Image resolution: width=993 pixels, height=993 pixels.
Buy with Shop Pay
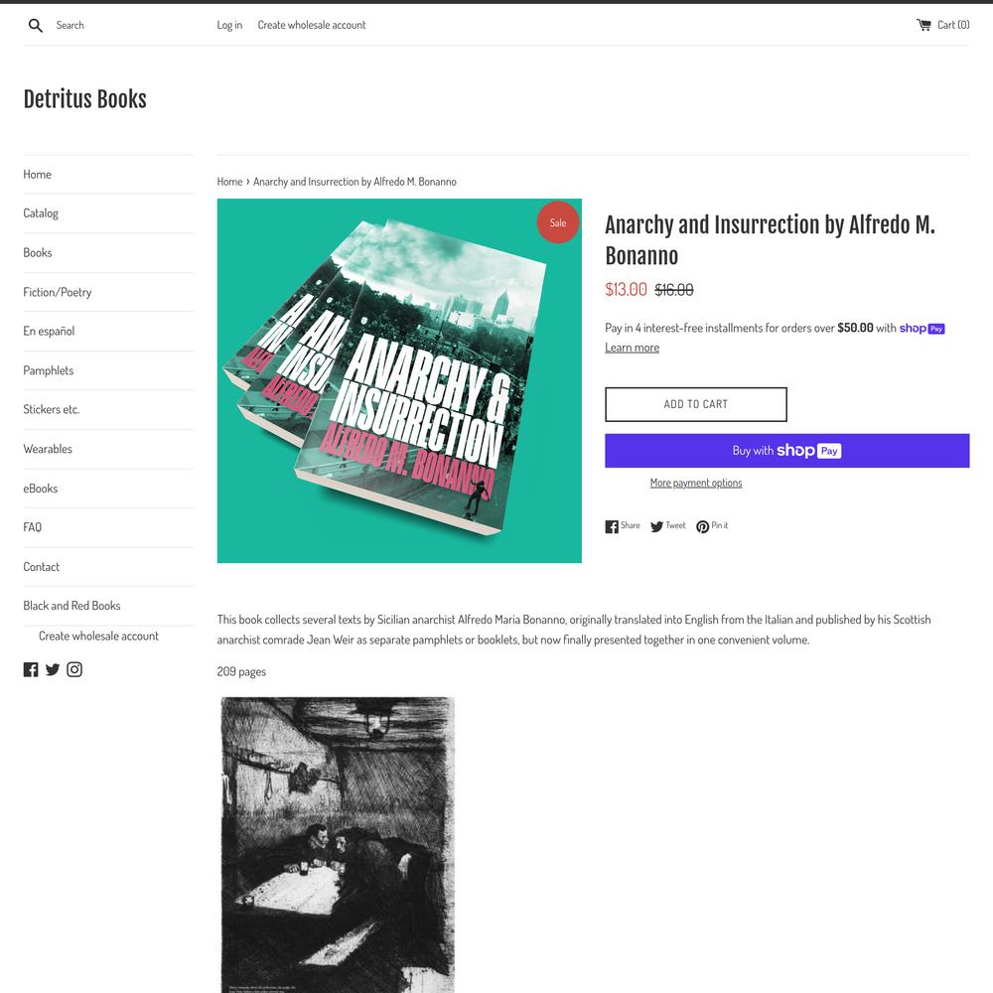(x=786, y=451)
